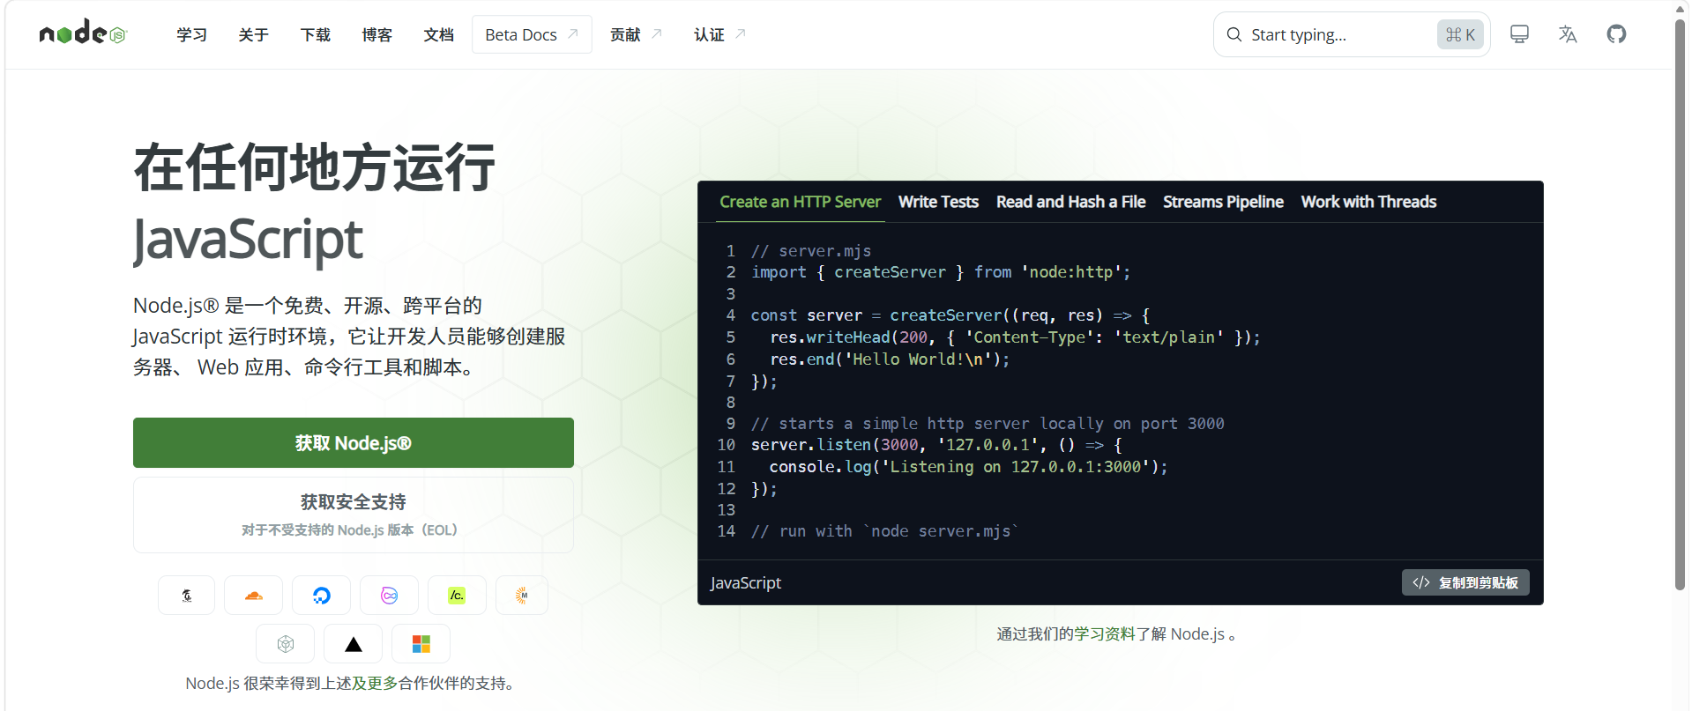
Task: Click the import createServer code line
Action: [941, 272]
